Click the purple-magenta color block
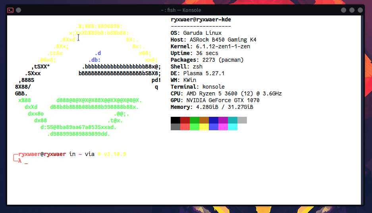 pyautogui.click(x=223, y=120)
